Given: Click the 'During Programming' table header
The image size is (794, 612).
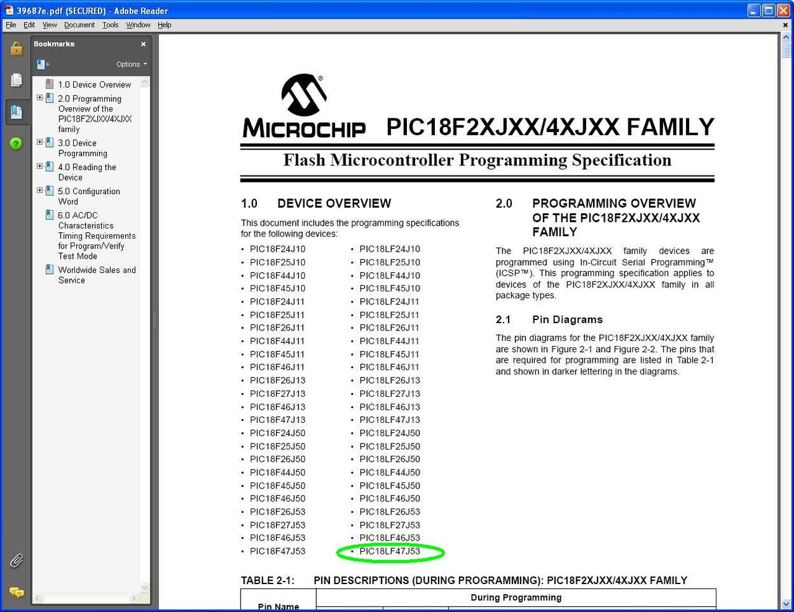Looking at the screenshot, I should pyautogui.click(x=516, y=598).
